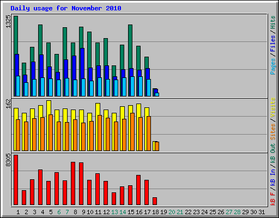
Task: Select the green weekend day 20 label
Action: click(172, 212)
